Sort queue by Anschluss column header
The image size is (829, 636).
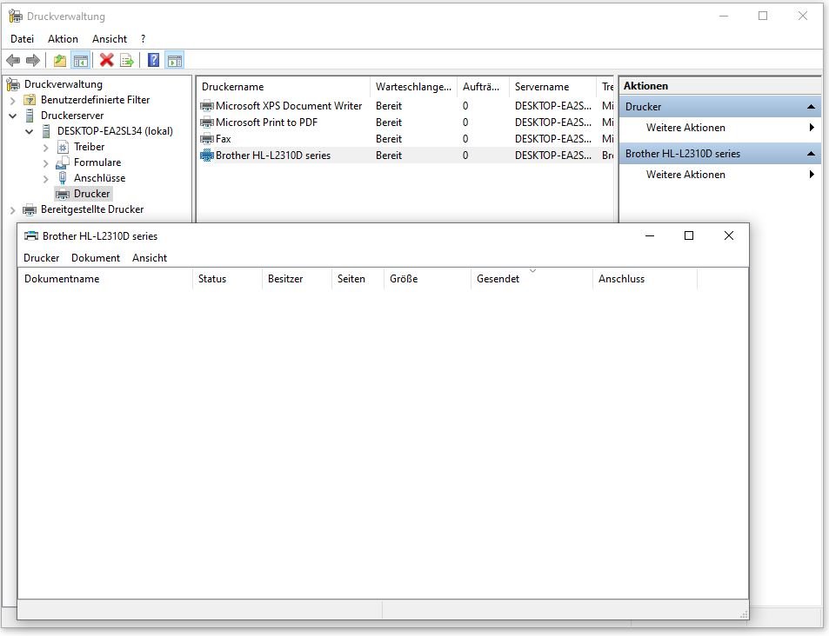pyautogui.click(x=645, y=279)
